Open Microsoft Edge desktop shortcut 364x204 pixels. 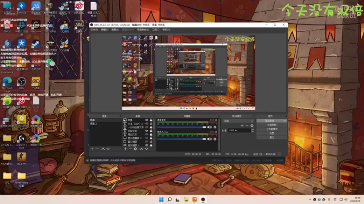pos(7,84)
